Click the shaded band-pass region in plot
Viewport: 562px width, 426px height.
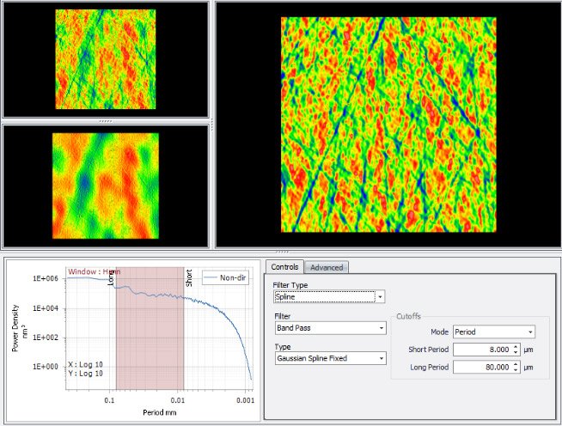coord(150,344)
